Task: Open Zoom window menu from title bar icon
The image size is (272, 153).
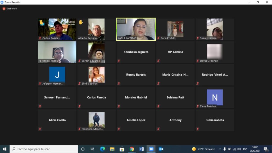Action: [x=2, y=2]
